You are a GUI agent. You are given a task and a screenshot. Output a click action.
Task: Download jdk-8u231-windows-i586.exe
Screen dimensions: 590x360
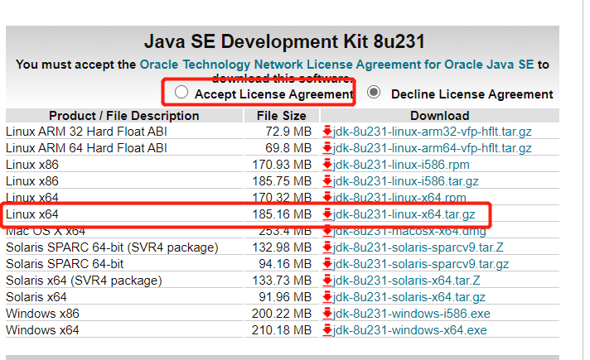pyautogui.click(x=412, y=314)
